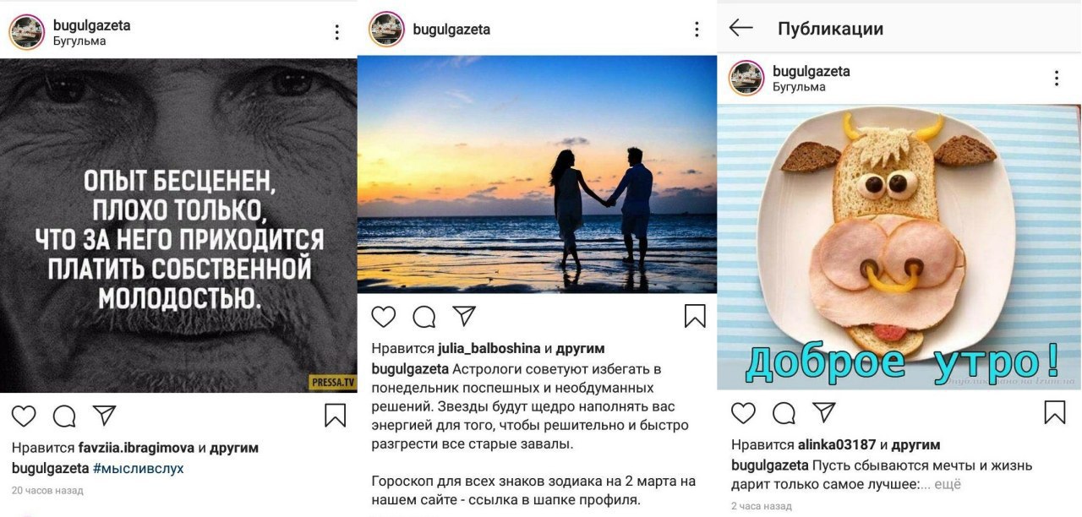The height and width of the screenshot is (517, 1082).
Task: Toggle bookmark on the cow sandwich post
Action: click(x=1055, y=412)
